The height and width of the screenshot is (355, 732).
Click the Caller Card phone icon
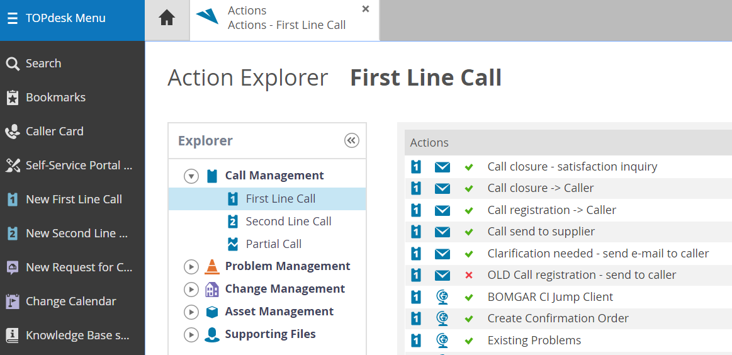(13, 132)
